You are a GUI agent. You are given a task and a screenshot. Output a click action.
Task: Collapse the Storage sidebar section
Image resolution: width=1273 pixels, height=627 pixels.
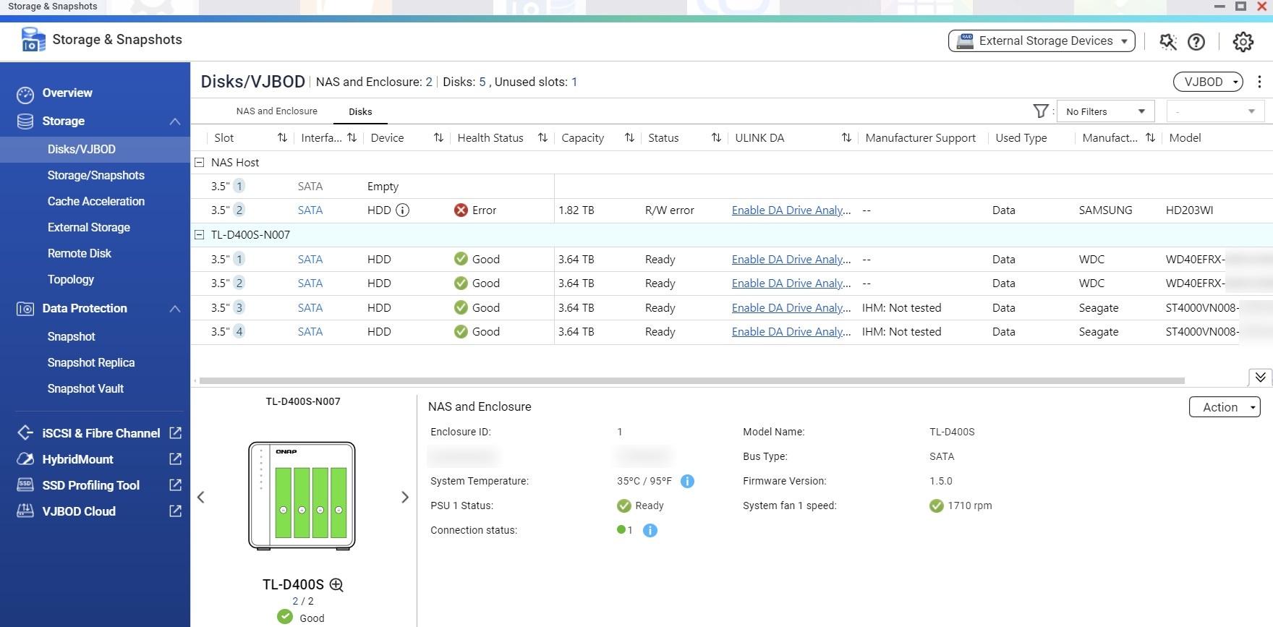coord(174,121)
